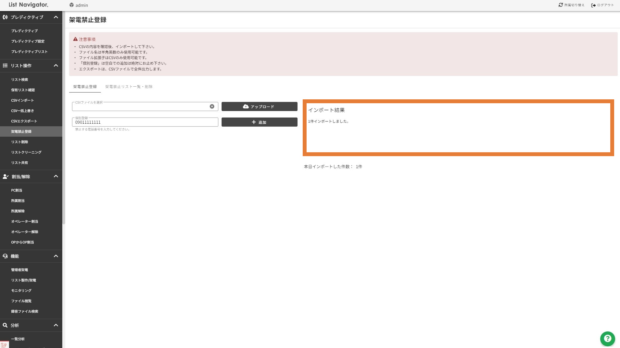This screenshot has height=348, width=620.
Task: Collapse the 機能 section chevron
Action: pyautogui.click(x=56, y=256)
